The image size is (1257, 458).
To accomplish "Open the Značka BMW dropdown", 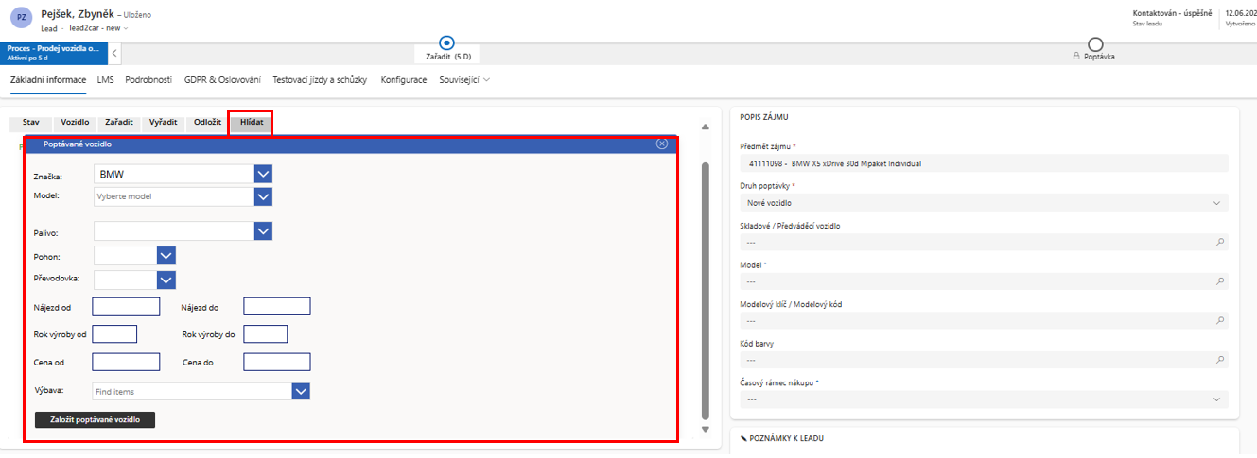I will click(x=263, y=175).
